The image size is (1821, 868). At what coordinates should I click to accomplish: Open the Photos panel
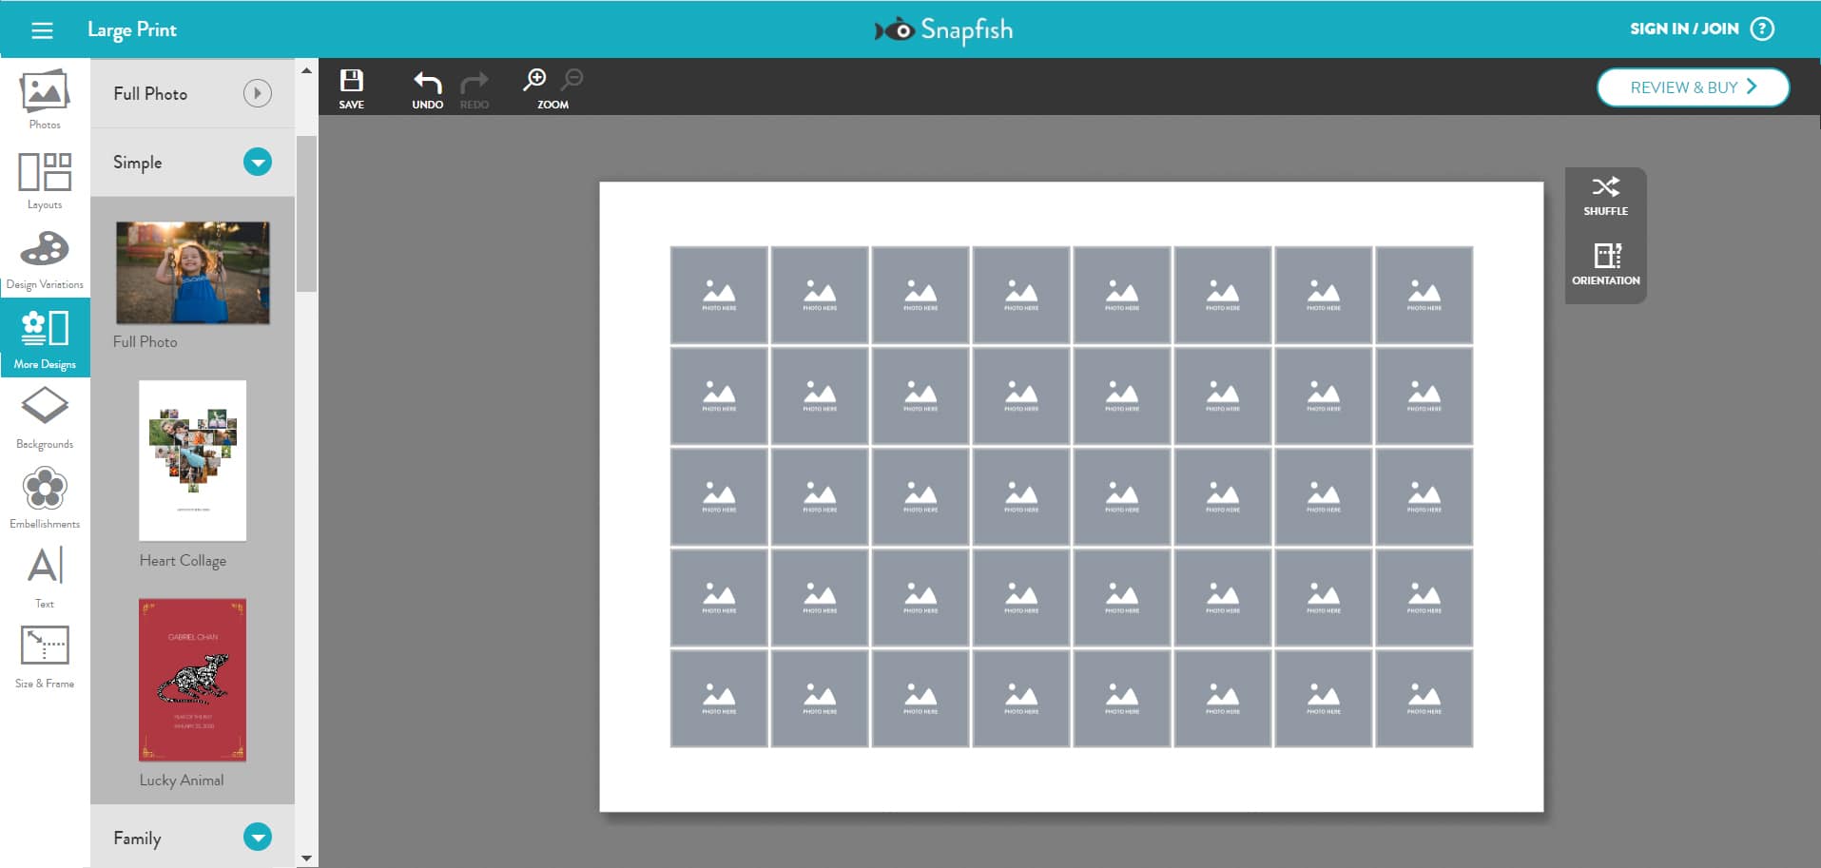point(44,97)
